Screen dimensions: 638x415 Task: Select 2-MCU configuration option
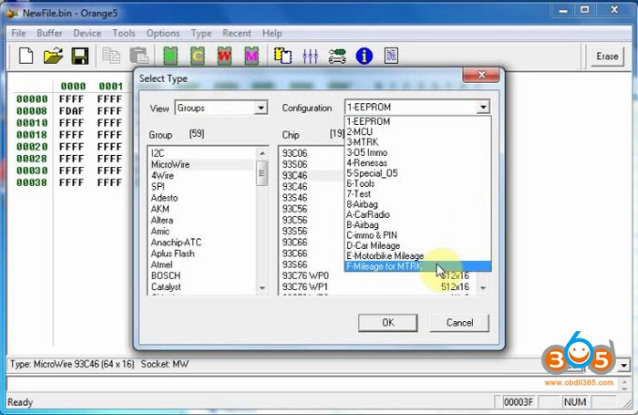[417, 131]
